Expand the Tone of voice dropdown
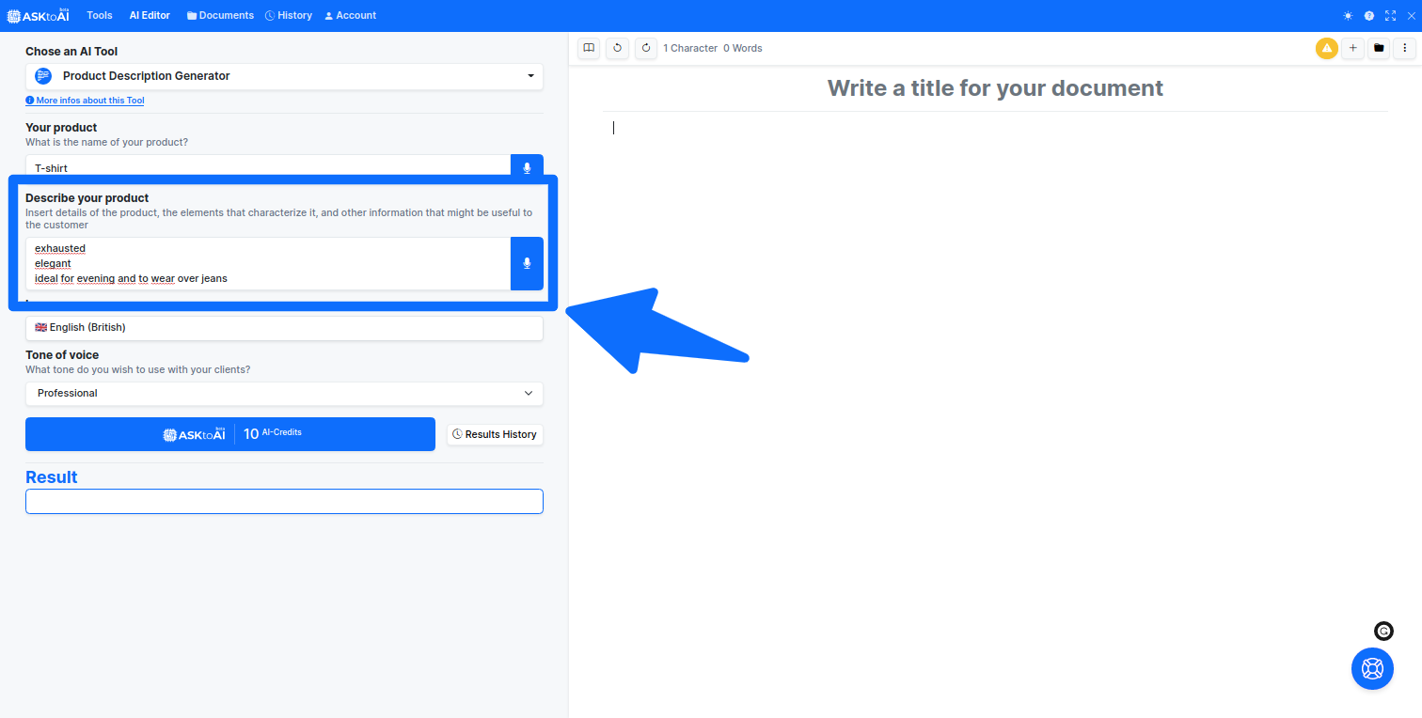1422x718 pixels. [284, 394]
